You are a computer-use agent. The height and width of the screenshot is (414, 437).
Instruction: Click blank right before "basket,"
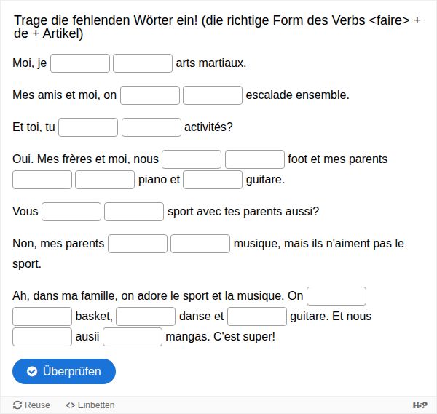42,317
